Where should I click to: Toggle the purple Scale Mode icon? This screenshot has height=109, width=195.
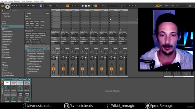tap(41, 6)
